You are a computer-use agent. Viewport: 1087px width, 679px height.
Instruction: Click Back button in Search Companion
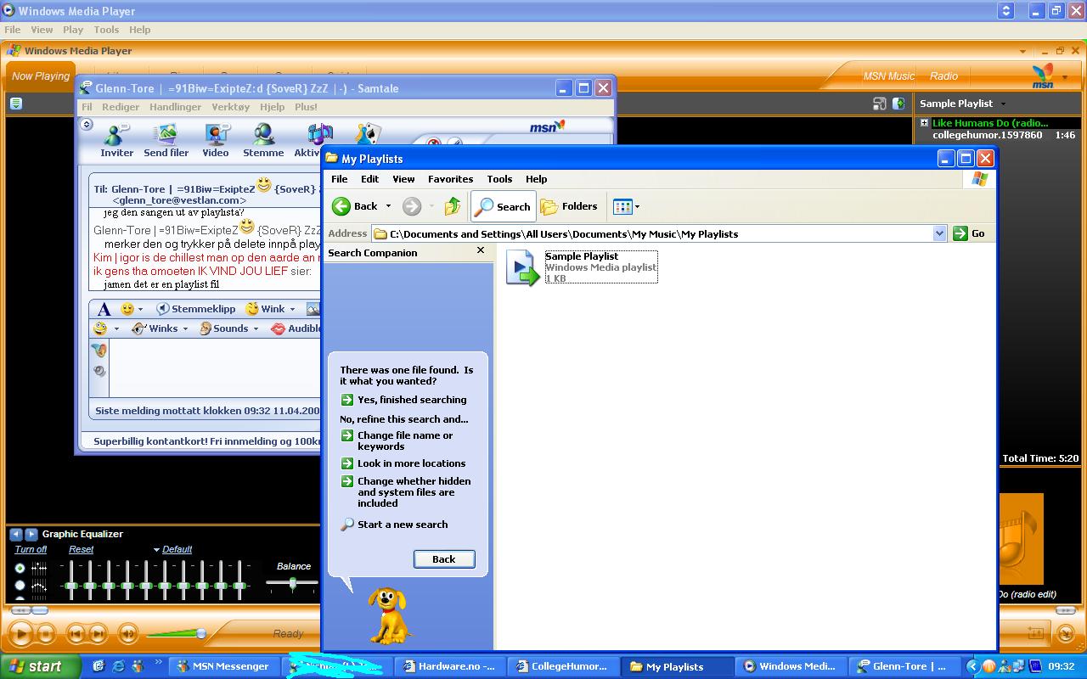pyautogui.click(x=444, y=559)
